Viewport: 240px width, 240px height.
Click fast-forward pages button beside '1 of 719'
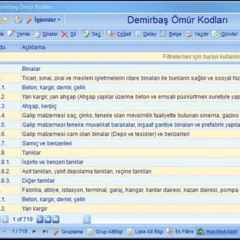click(48, 219)
